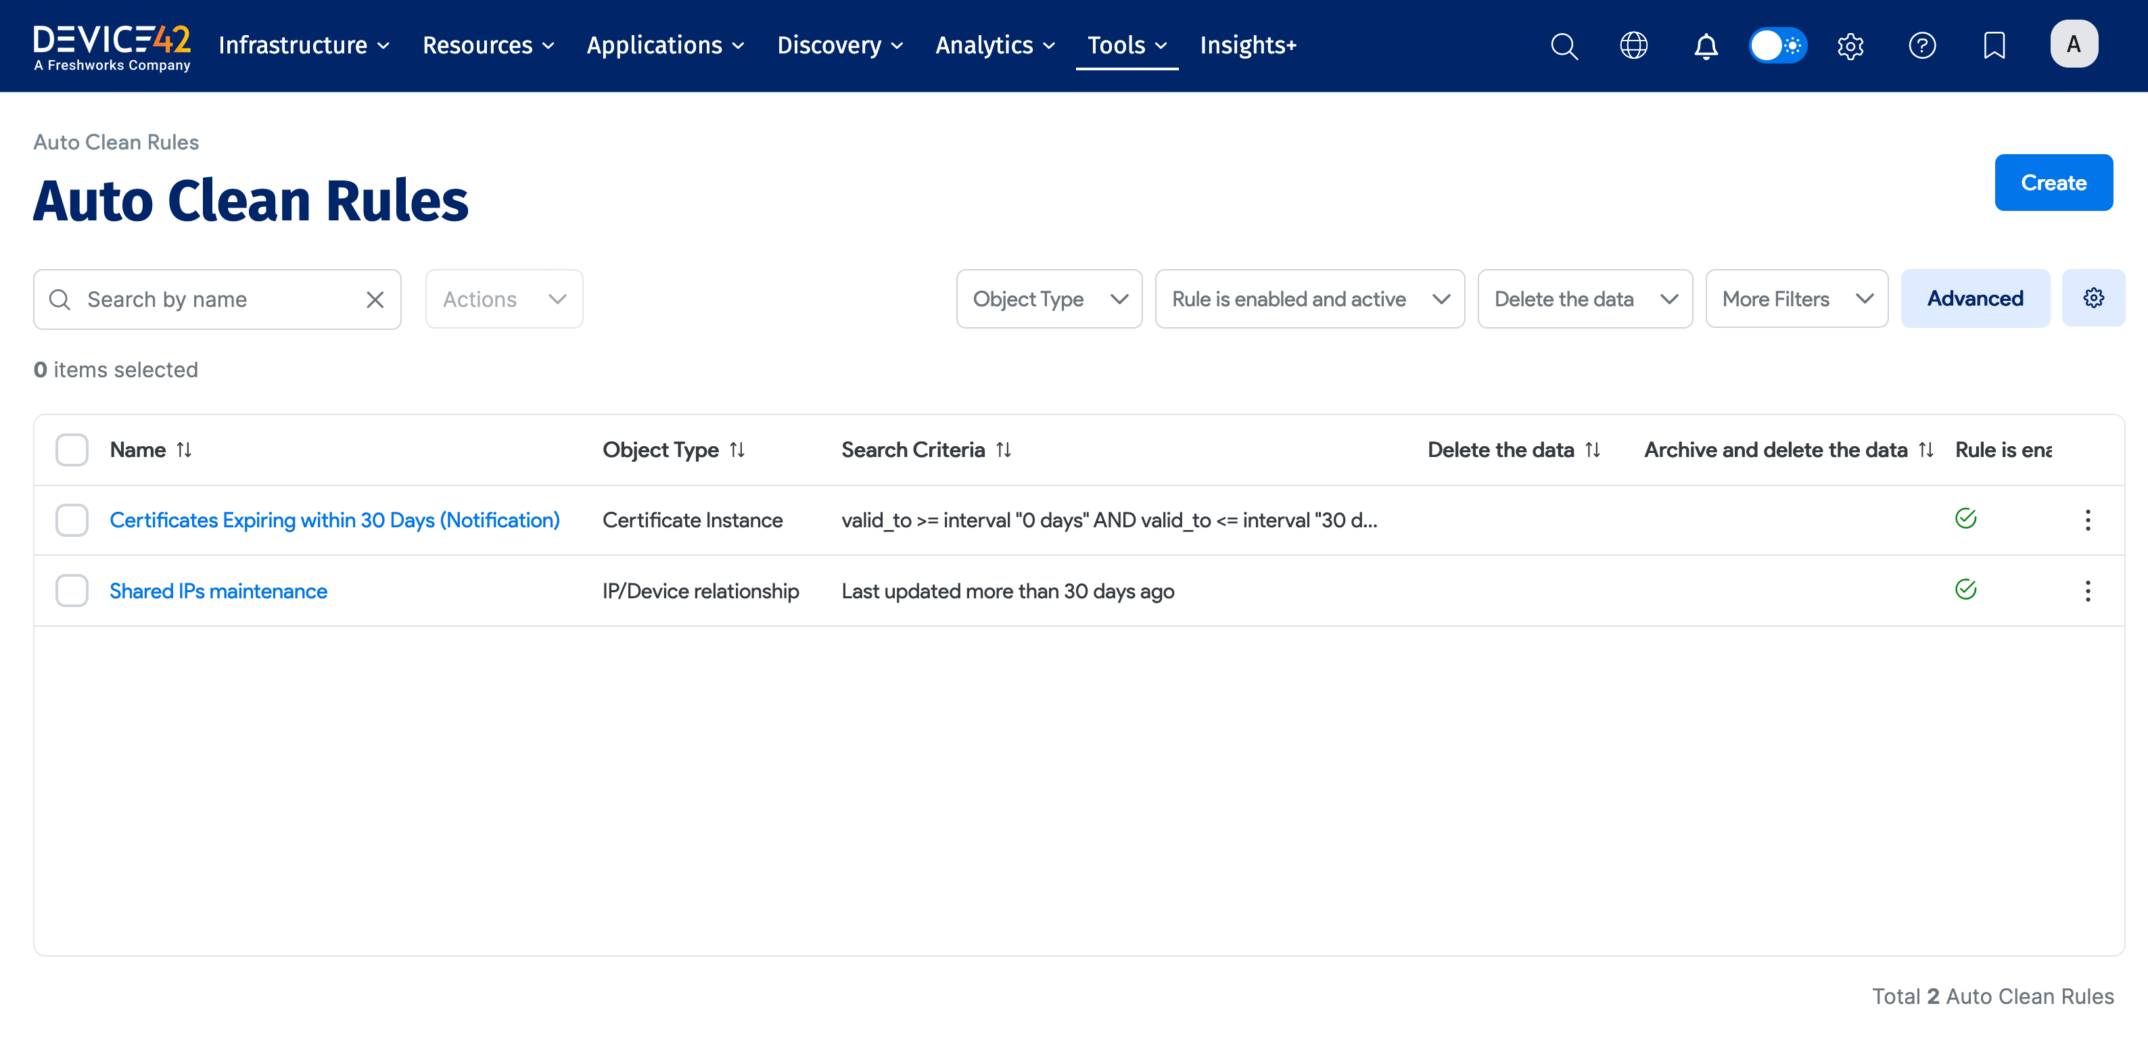
Task: Clear the search field with X icon
Action: click(375, 299)
